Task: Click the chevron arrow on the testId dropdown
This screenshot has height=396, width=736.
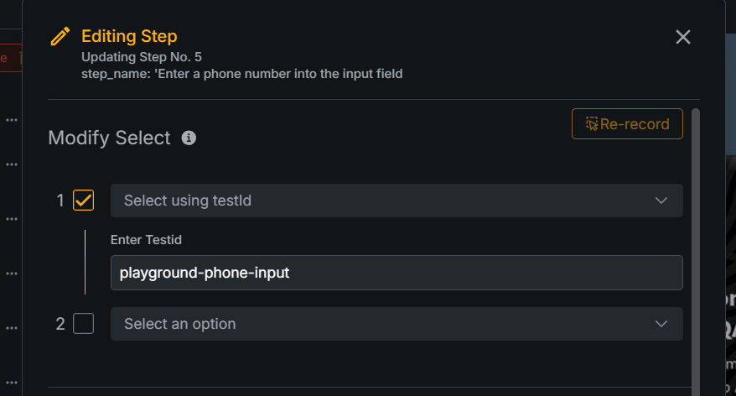Action: click(661, 201)
